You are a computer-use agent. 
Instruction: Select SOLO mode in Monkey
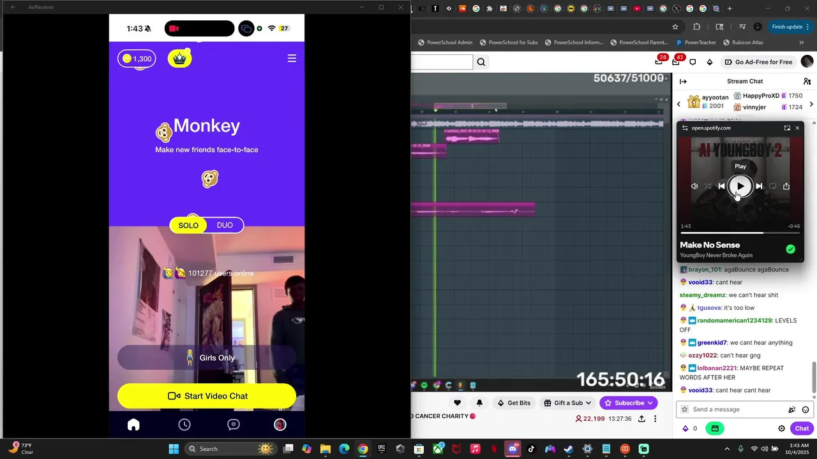(x=188, y=225)
